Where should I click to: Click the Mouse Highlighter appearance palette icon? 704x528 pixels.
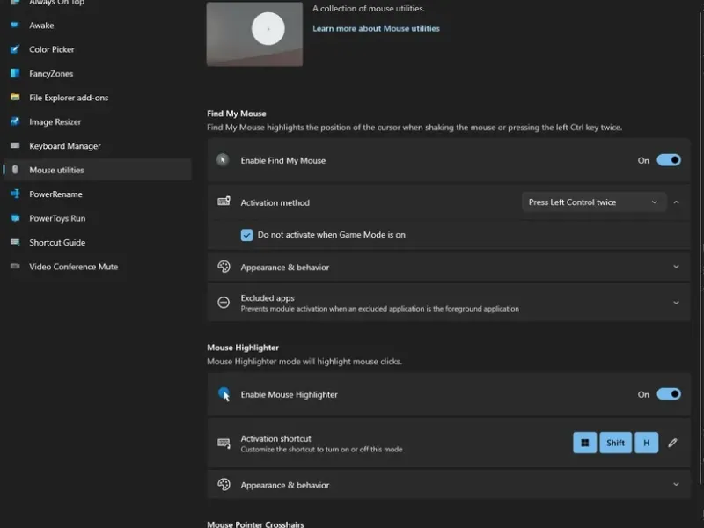[224, 485]
